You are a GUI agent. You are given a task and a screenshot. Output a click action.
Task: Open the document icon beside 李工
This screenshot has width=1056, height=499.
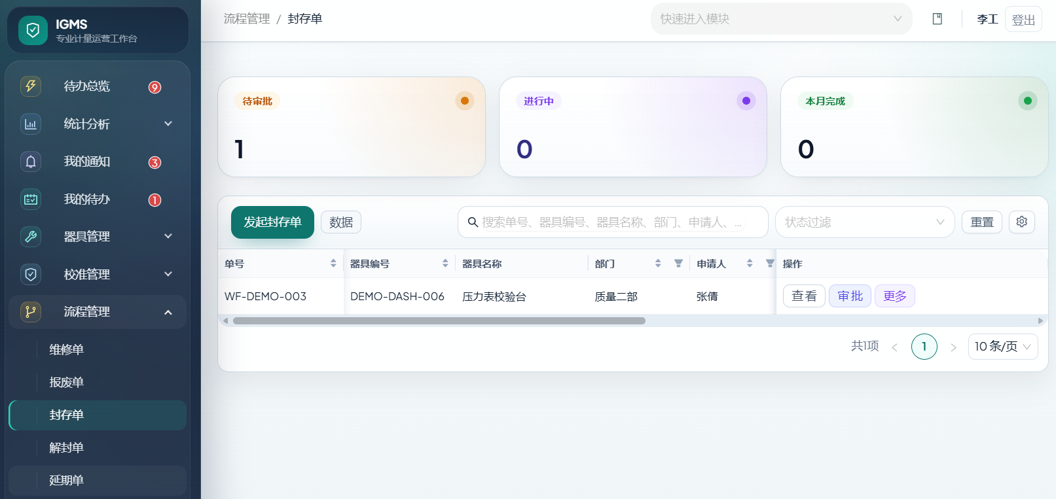(x=938, y=19)
